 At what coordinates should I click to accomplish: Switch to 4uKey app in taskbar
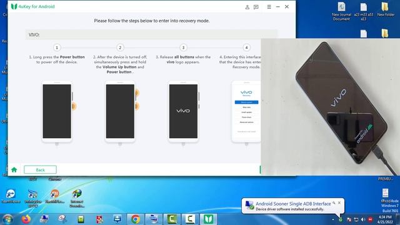pyautogui.click(x=208, y=219)
